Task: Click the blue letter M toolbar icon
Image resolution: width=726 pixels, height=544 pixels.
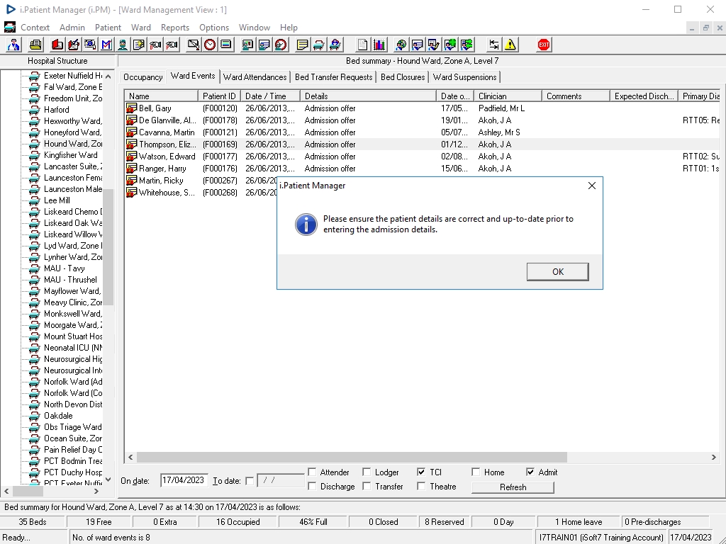Action: click(106, 45)
